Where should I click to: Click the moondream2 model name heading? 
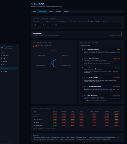tap(37, 34)
